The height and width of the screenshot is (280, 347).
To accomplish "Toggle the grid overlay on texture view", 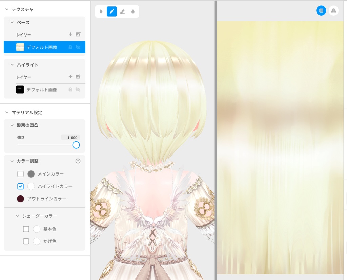I will [x=321, y=10].
